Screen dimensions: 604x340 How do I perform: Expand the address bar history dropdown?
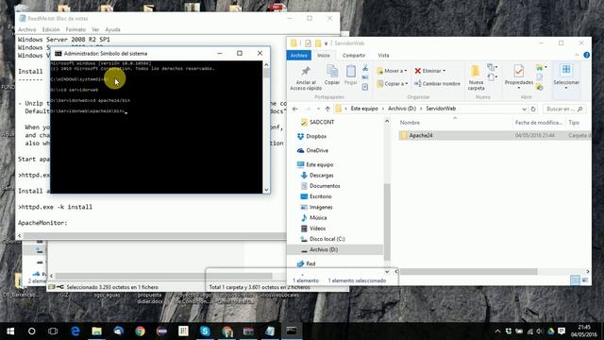(x=524, y=110)
